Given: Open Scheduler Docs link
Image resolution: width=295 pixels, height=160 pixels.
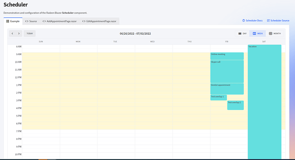Looking at the screenshot, I should 252,20.
